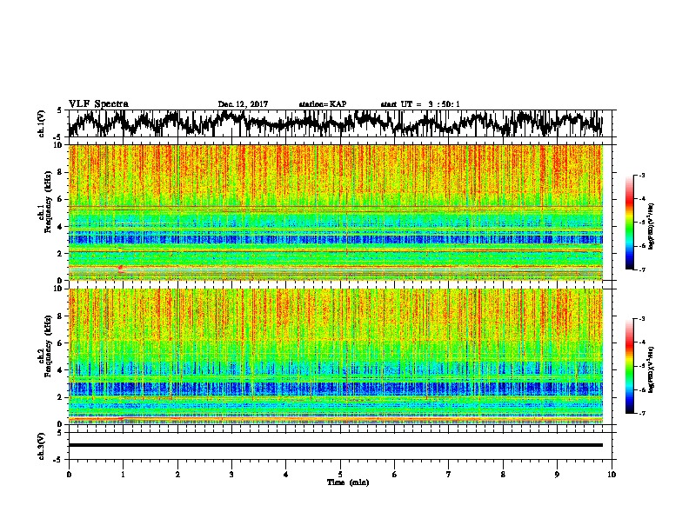Click the "4" minute tick on time axis
689x532 pixels.
[286, 475]
